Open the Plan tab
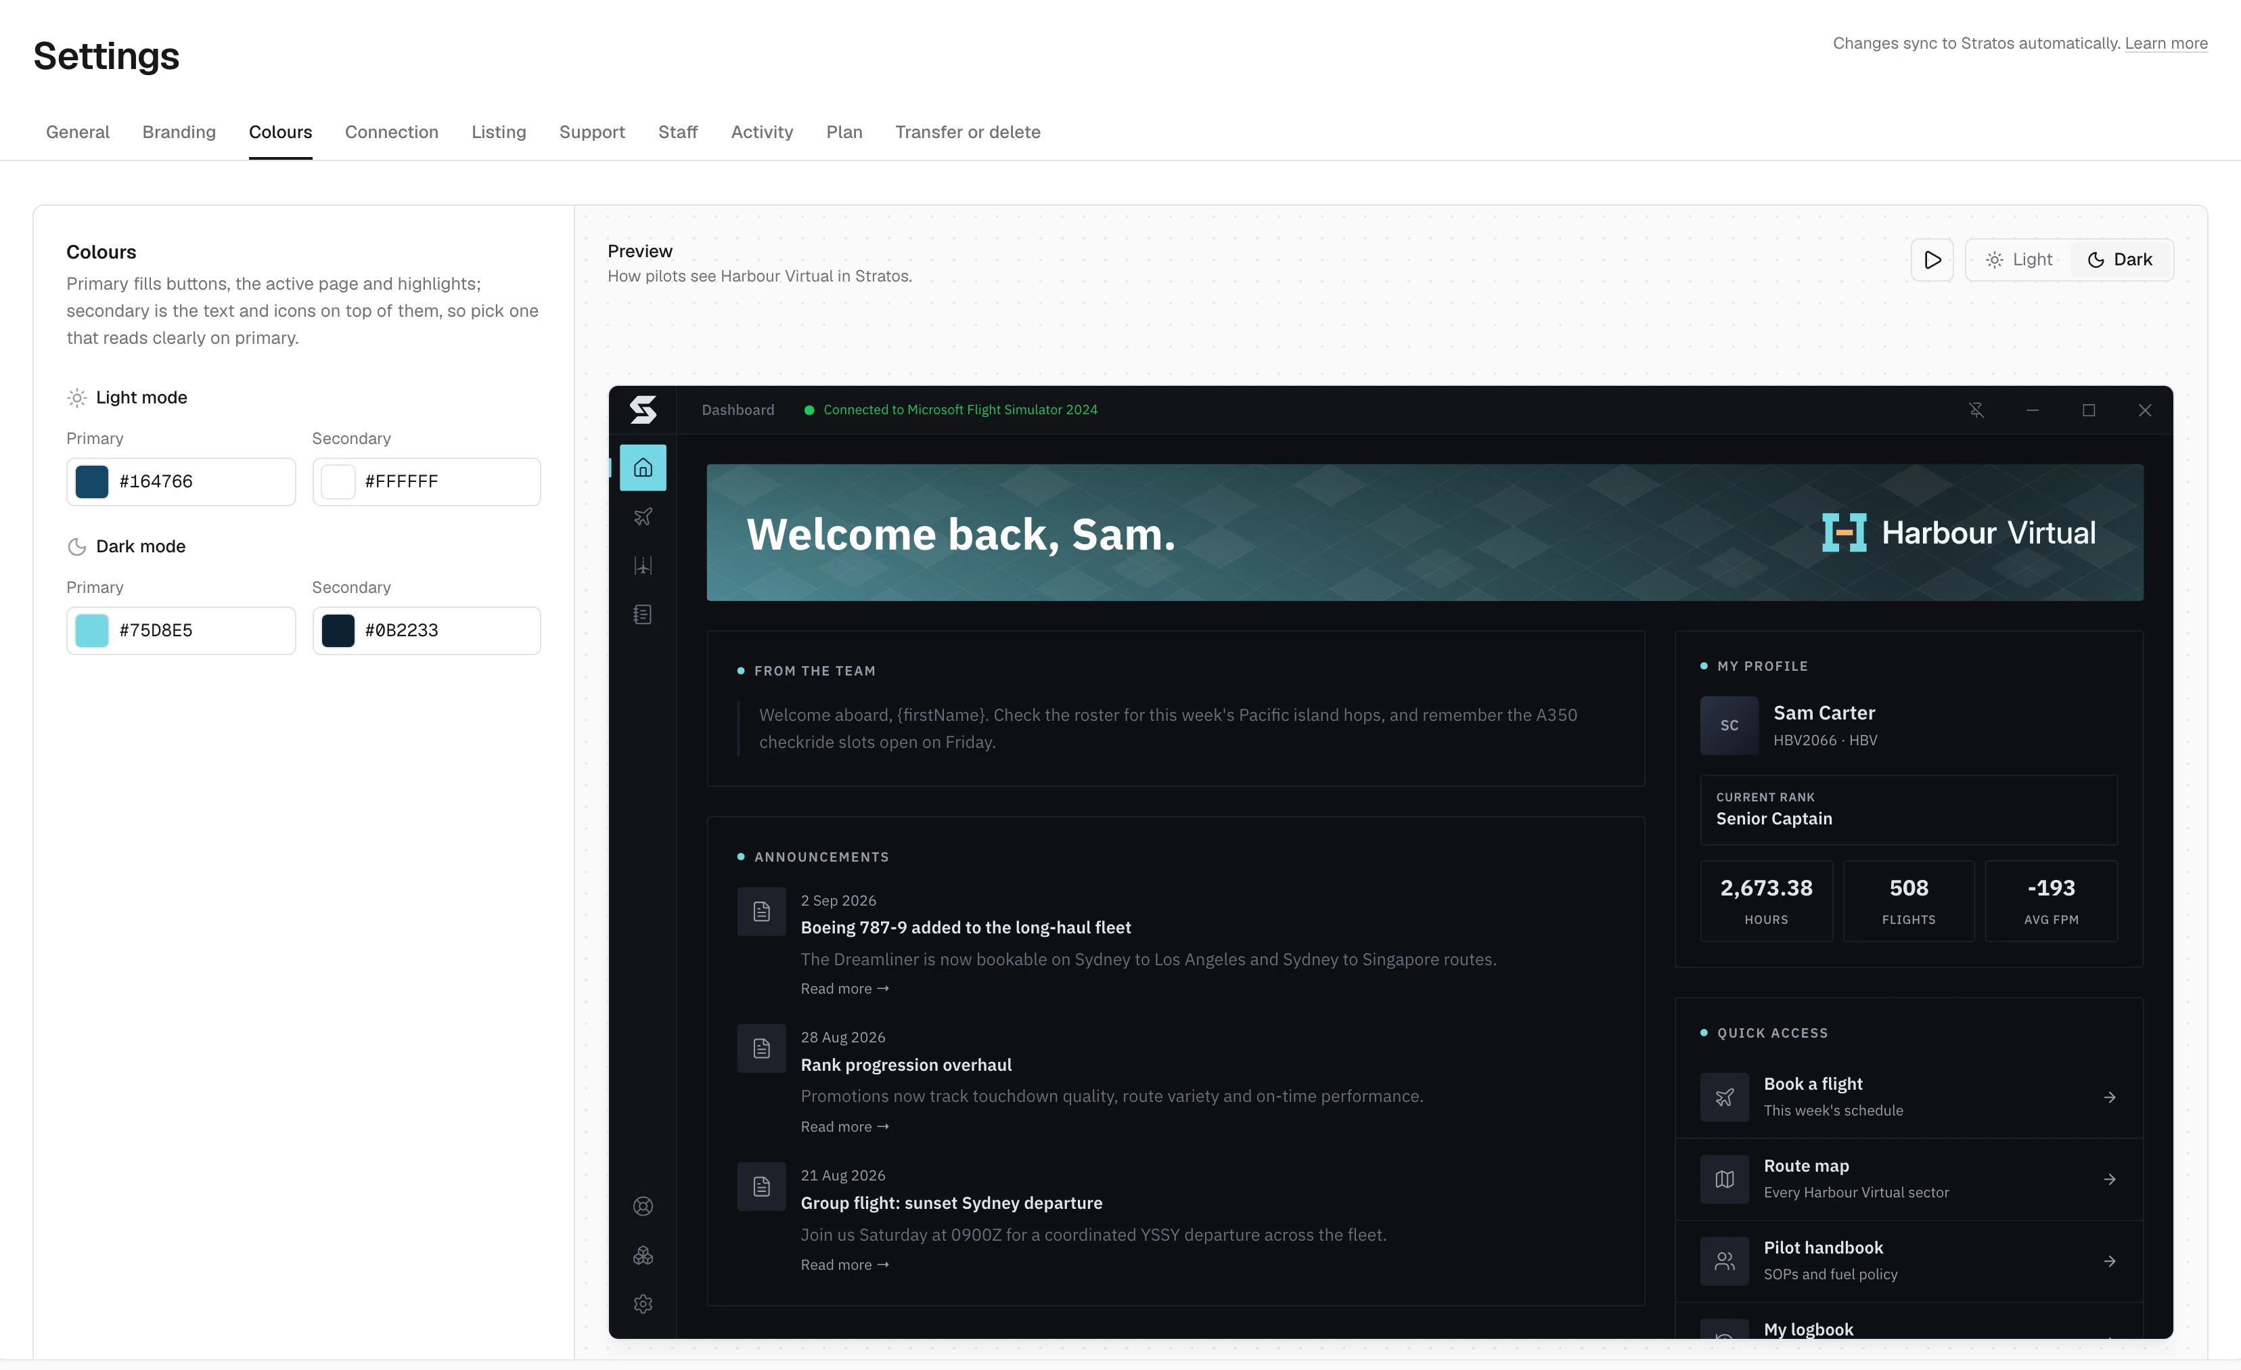2241x1370 pixels. tap(844, 132)
